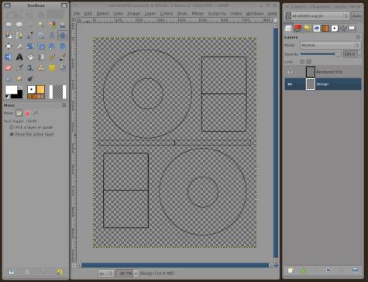
Task: Toggle Lock alpha channel icon
Action: point(308,62)
